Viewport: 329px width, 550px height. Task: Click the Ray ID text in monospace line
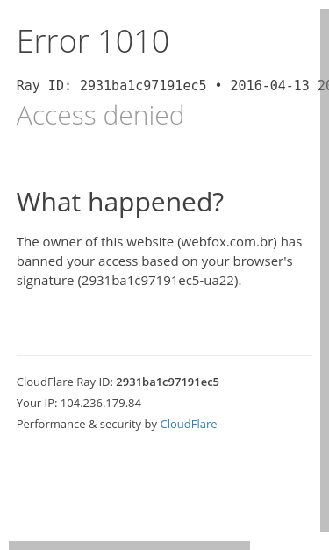coord(111,86)
